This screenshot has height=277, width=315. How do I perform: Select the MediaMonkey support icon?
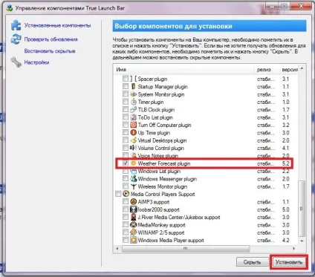tap(133, 225)
